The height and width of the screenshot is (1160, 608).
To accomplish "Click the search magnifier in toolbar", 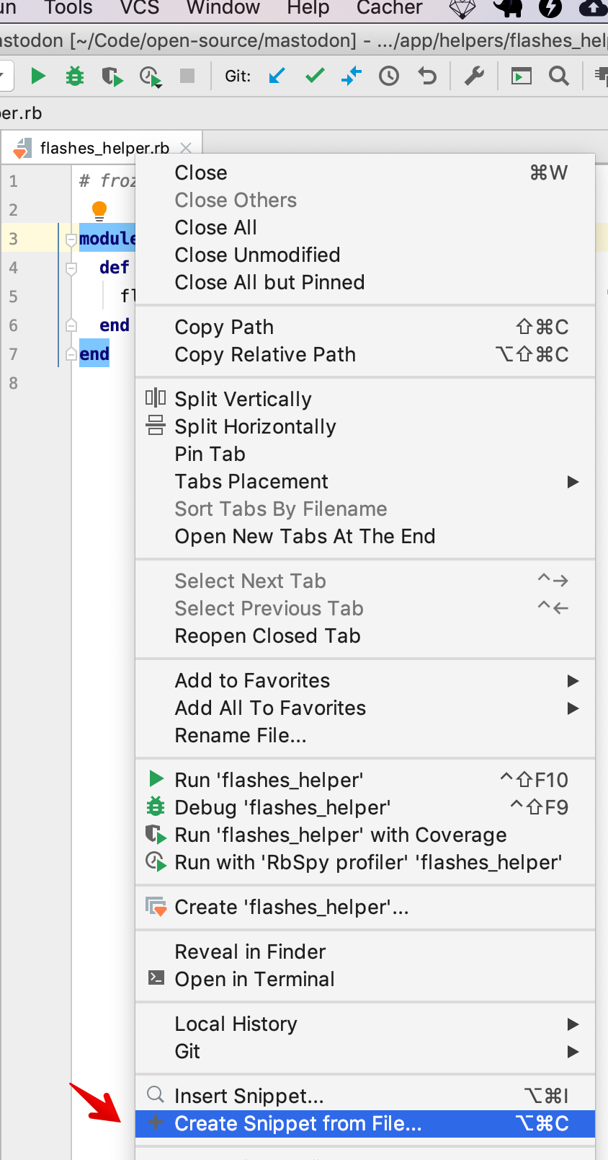I will point(558,76).
